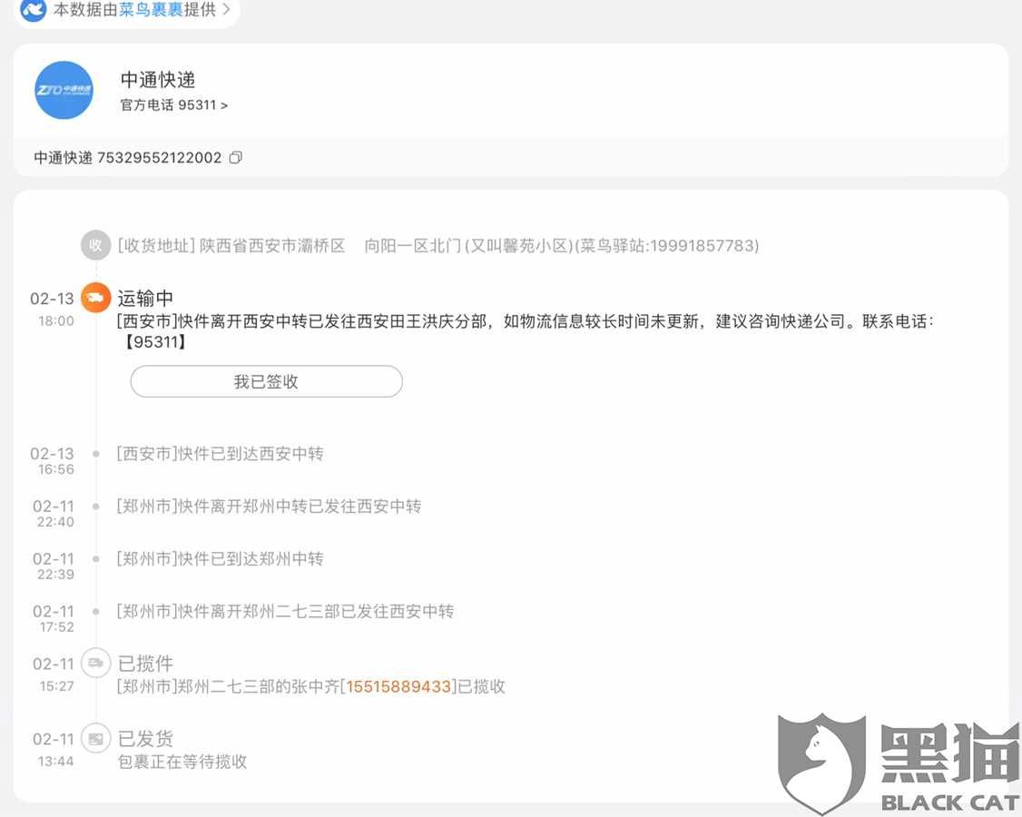Viewport: 1022px width, 817px height.
Task: Open 官方电话 95311 contact link
Action: click(x=174, y=105)
